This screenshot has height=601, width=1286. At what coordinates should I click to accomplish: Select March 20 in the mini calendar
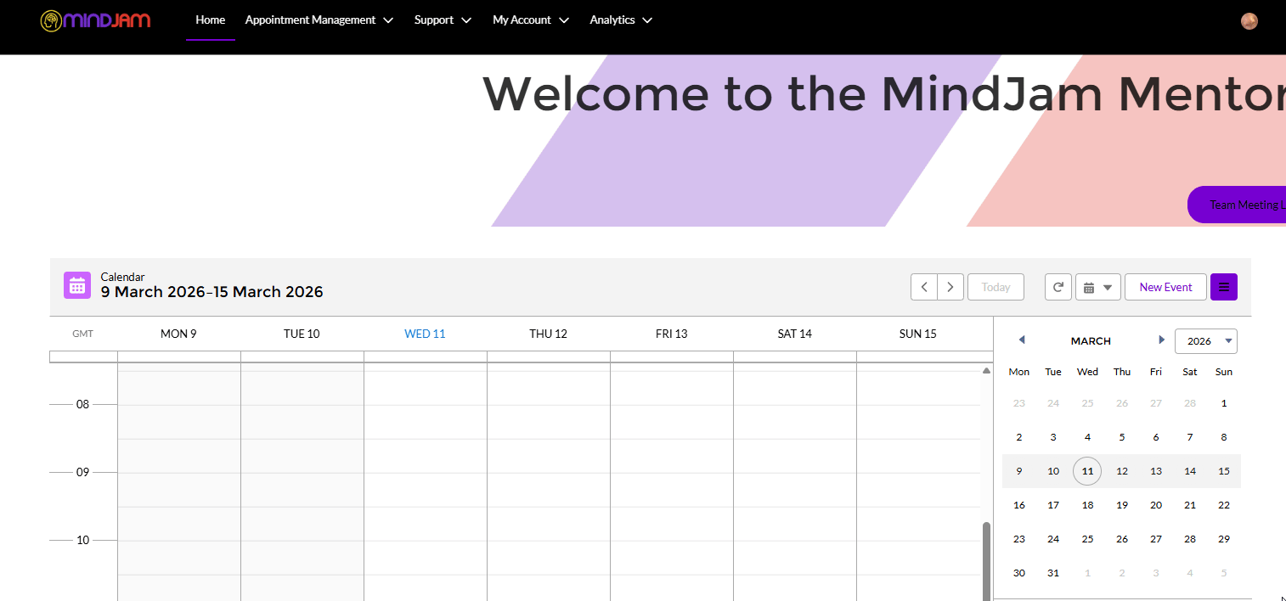point(1155,505)
